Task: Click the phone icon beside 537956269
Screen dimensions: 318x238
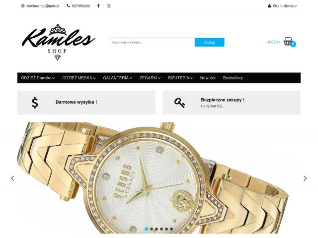Action: click(x=69, y=6)
